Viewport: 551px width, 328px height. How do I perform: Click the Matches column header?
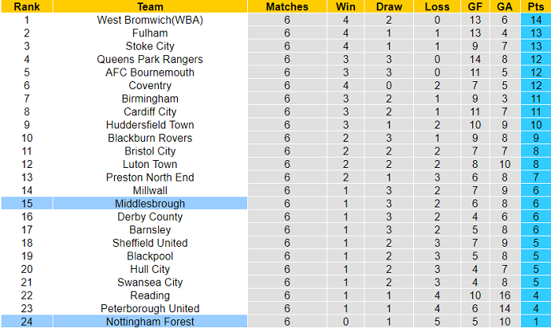[x=287, y=6]
